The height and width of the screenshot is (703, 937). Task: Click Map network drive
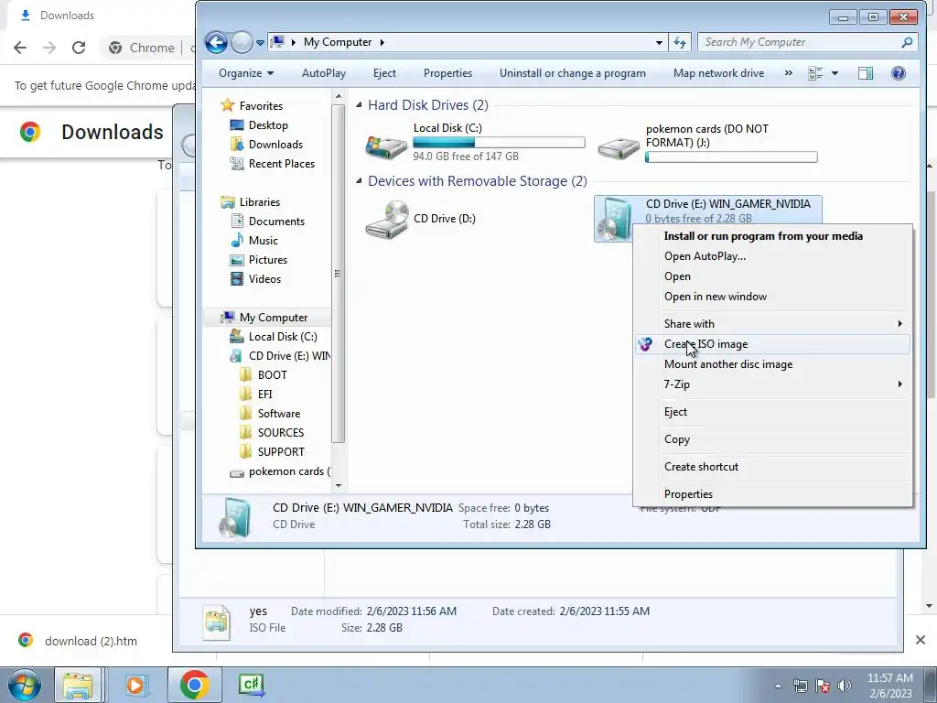pyautogui.click(x=718, y=73)
